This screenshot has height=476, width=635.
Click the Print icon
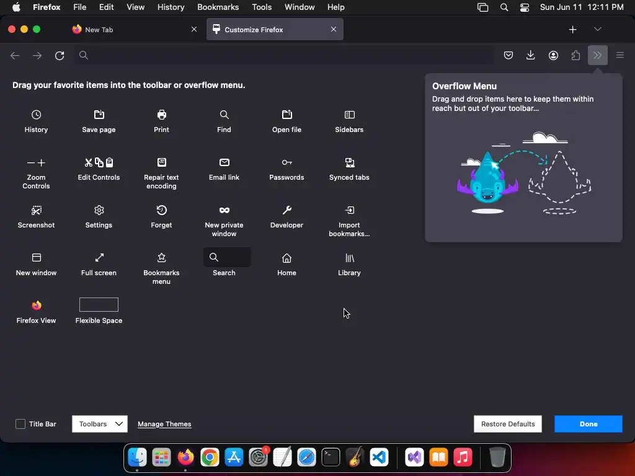(161, 115)
